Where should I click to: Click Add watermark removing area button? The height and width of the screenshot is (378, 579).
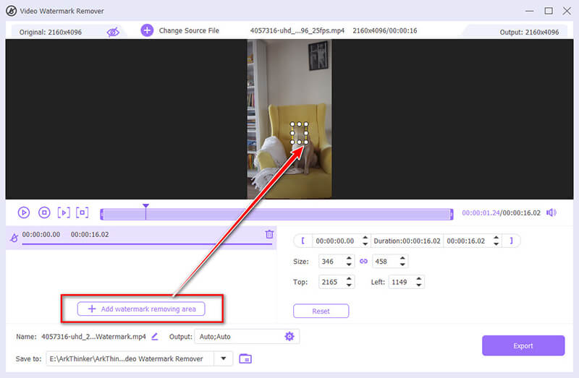point(141,309)
